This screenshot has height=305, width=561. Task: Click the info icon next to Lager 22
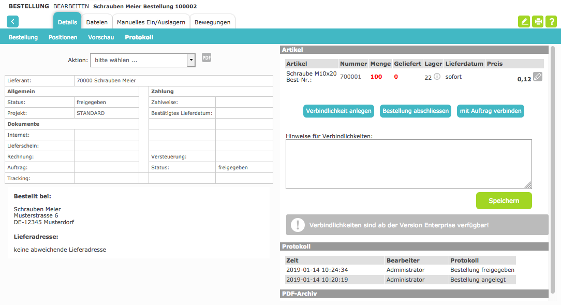coord(437,77)
